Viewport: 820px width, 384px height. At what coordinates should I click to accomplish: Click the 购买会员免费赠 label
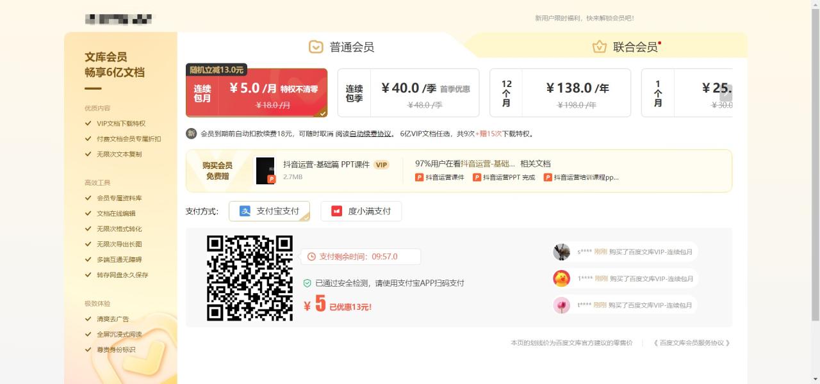[x=217, y=171]
